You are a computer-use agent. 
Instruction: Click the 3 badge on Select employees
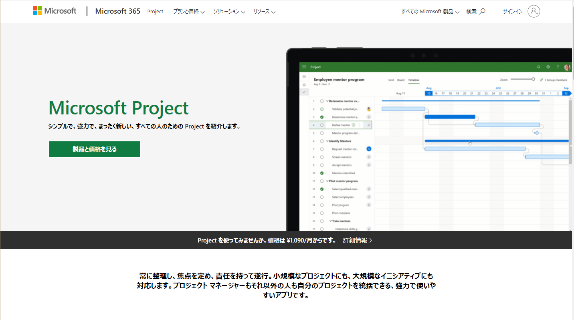pyautogui.click(x=369, y=197)
